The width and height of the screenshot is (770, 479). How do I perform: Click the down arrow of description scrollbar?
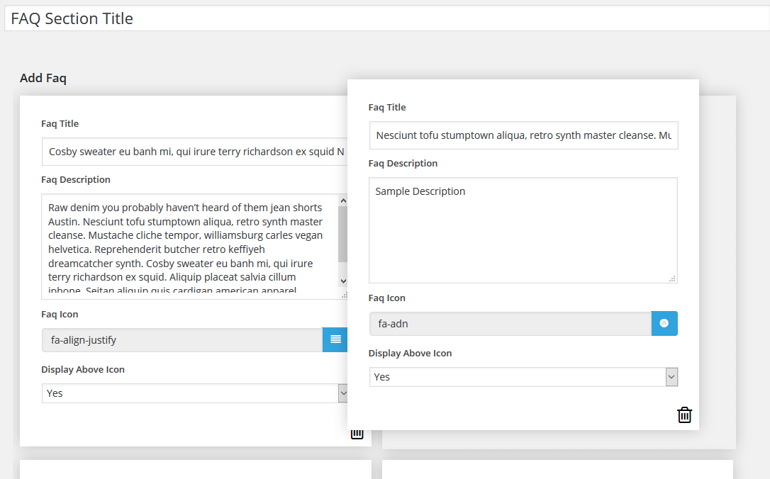[x=343, y=281]
